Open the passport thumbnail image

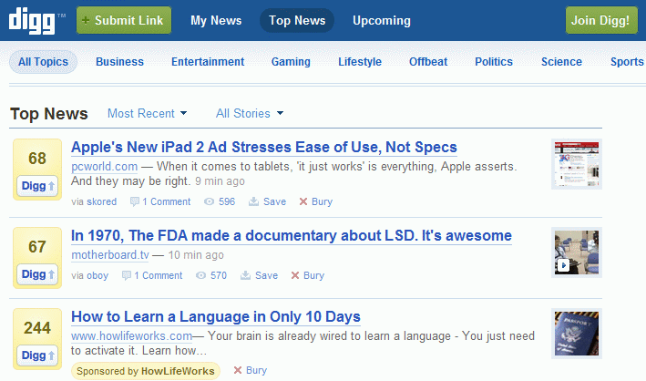pyautogui.click(x=577, y=334)
